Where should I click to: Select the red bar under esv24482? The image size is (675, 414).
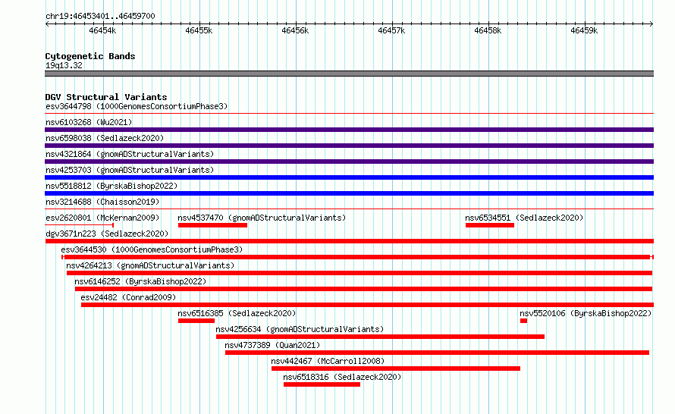367,305
